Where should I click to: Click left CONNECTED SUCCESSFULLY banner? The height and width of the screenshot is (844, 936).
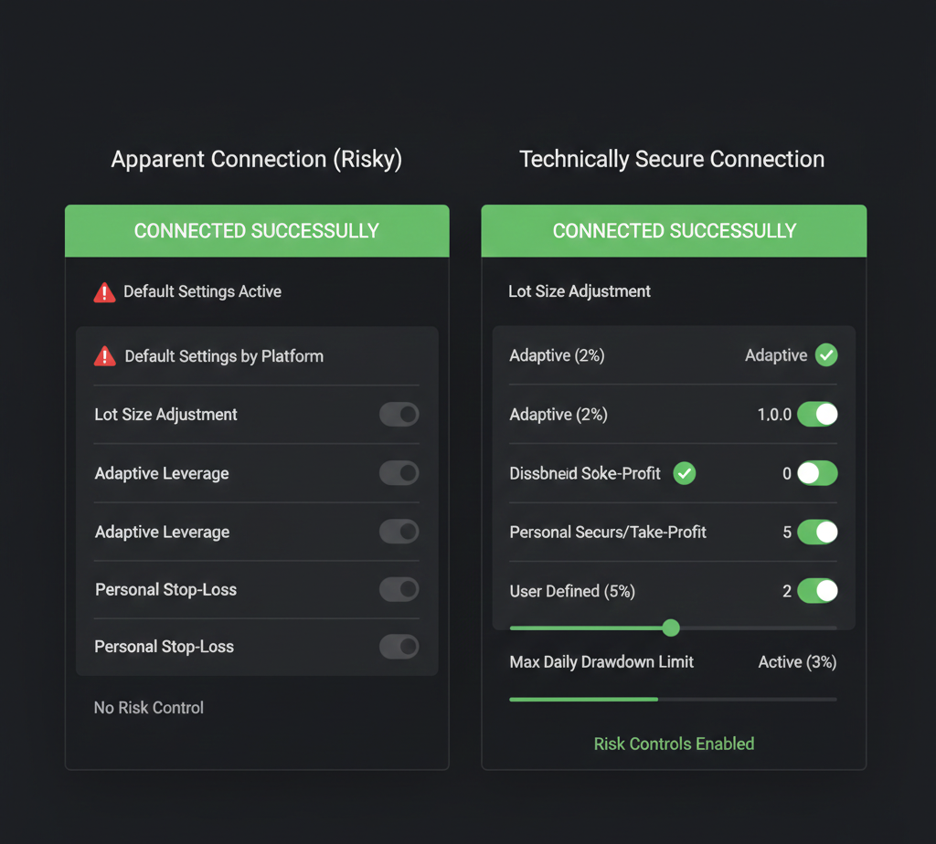pos(257,231)
